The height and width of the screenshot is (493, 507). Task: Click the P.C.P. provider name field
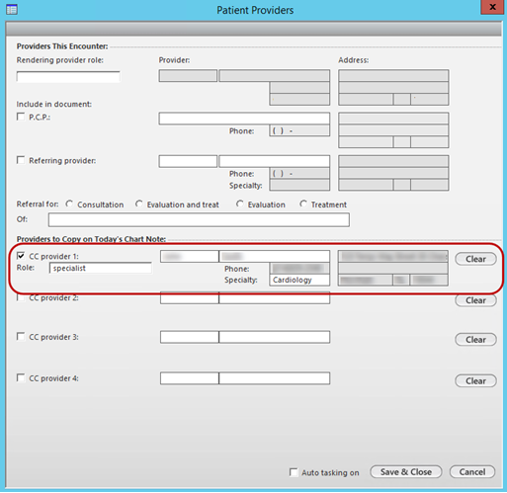pos(244,119)
